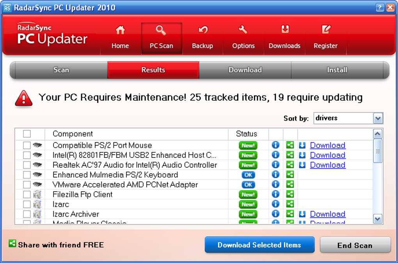Check the Realtek AC'97 Audio checkbox
Screen dimensions: 398x263
click(27, 165)
